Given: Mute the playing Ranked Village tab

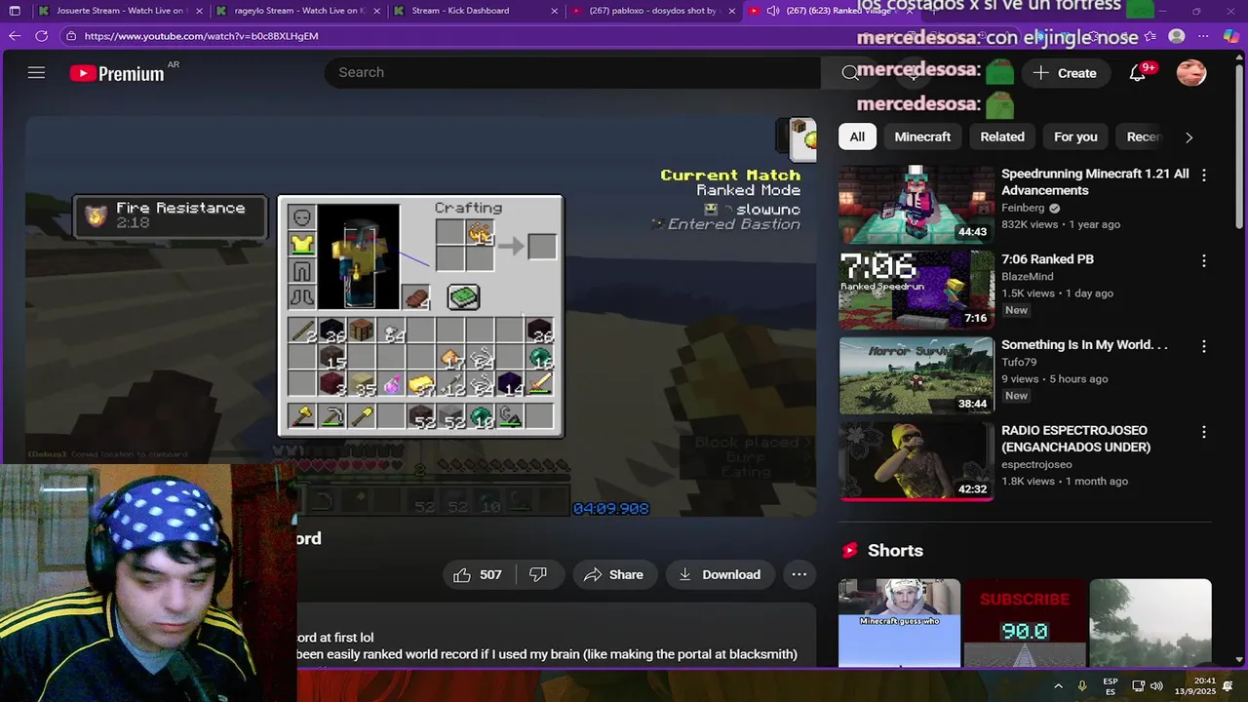Looking at the screenshot, I should 773,11.
